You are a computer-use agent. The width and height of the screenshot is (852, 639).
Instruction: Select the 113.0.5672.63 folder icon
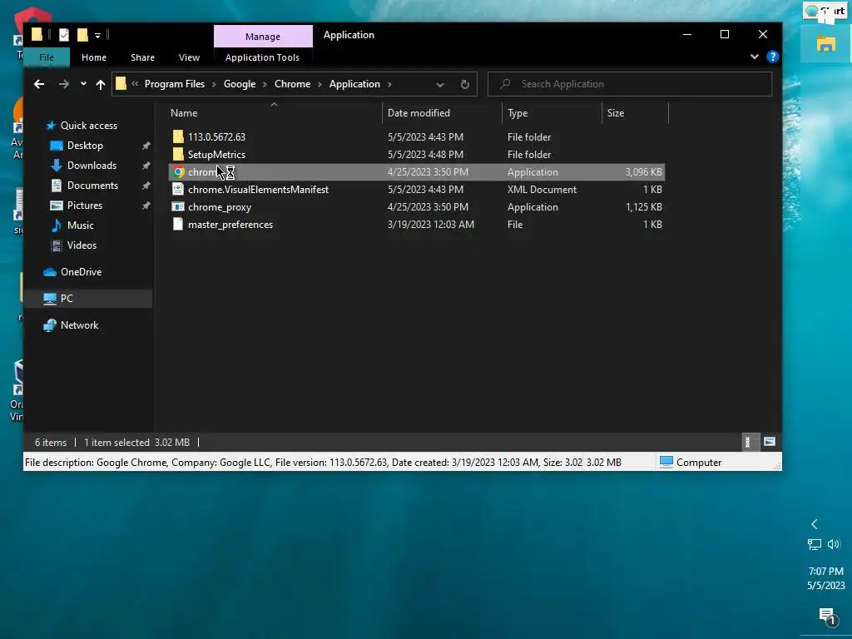pyautogui.click(x=178, y=137)
